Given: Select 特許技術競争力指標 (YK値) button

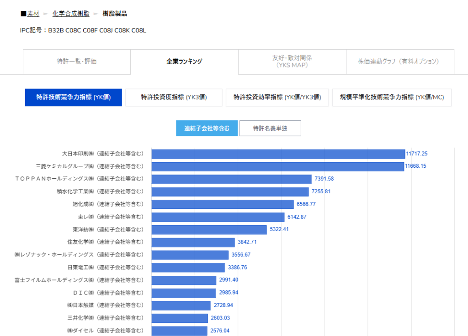Looking at the screenshot, I should (74, 97).
